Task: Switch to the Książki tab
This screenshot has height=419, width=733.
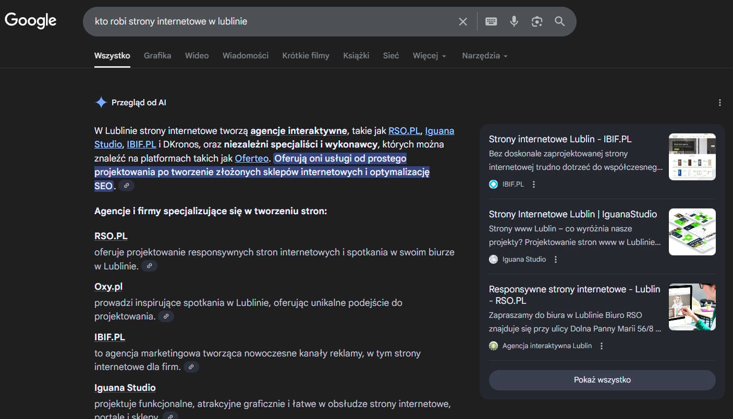Action: pos(356,56)
